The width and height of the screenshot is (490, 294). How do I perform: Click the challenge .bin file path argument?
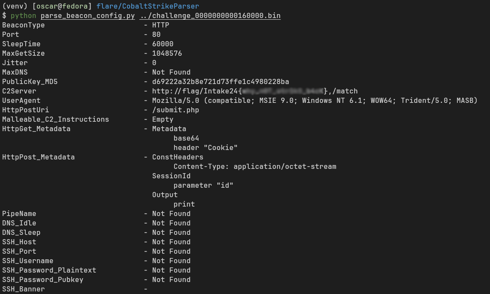coord(210,16)
